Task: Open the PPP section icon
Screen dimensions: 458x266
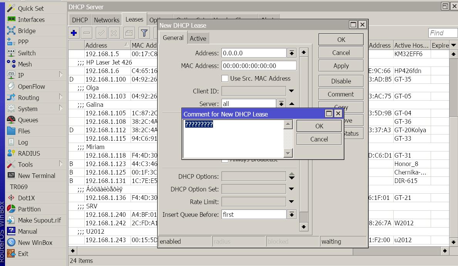Action: click(11, 42)
